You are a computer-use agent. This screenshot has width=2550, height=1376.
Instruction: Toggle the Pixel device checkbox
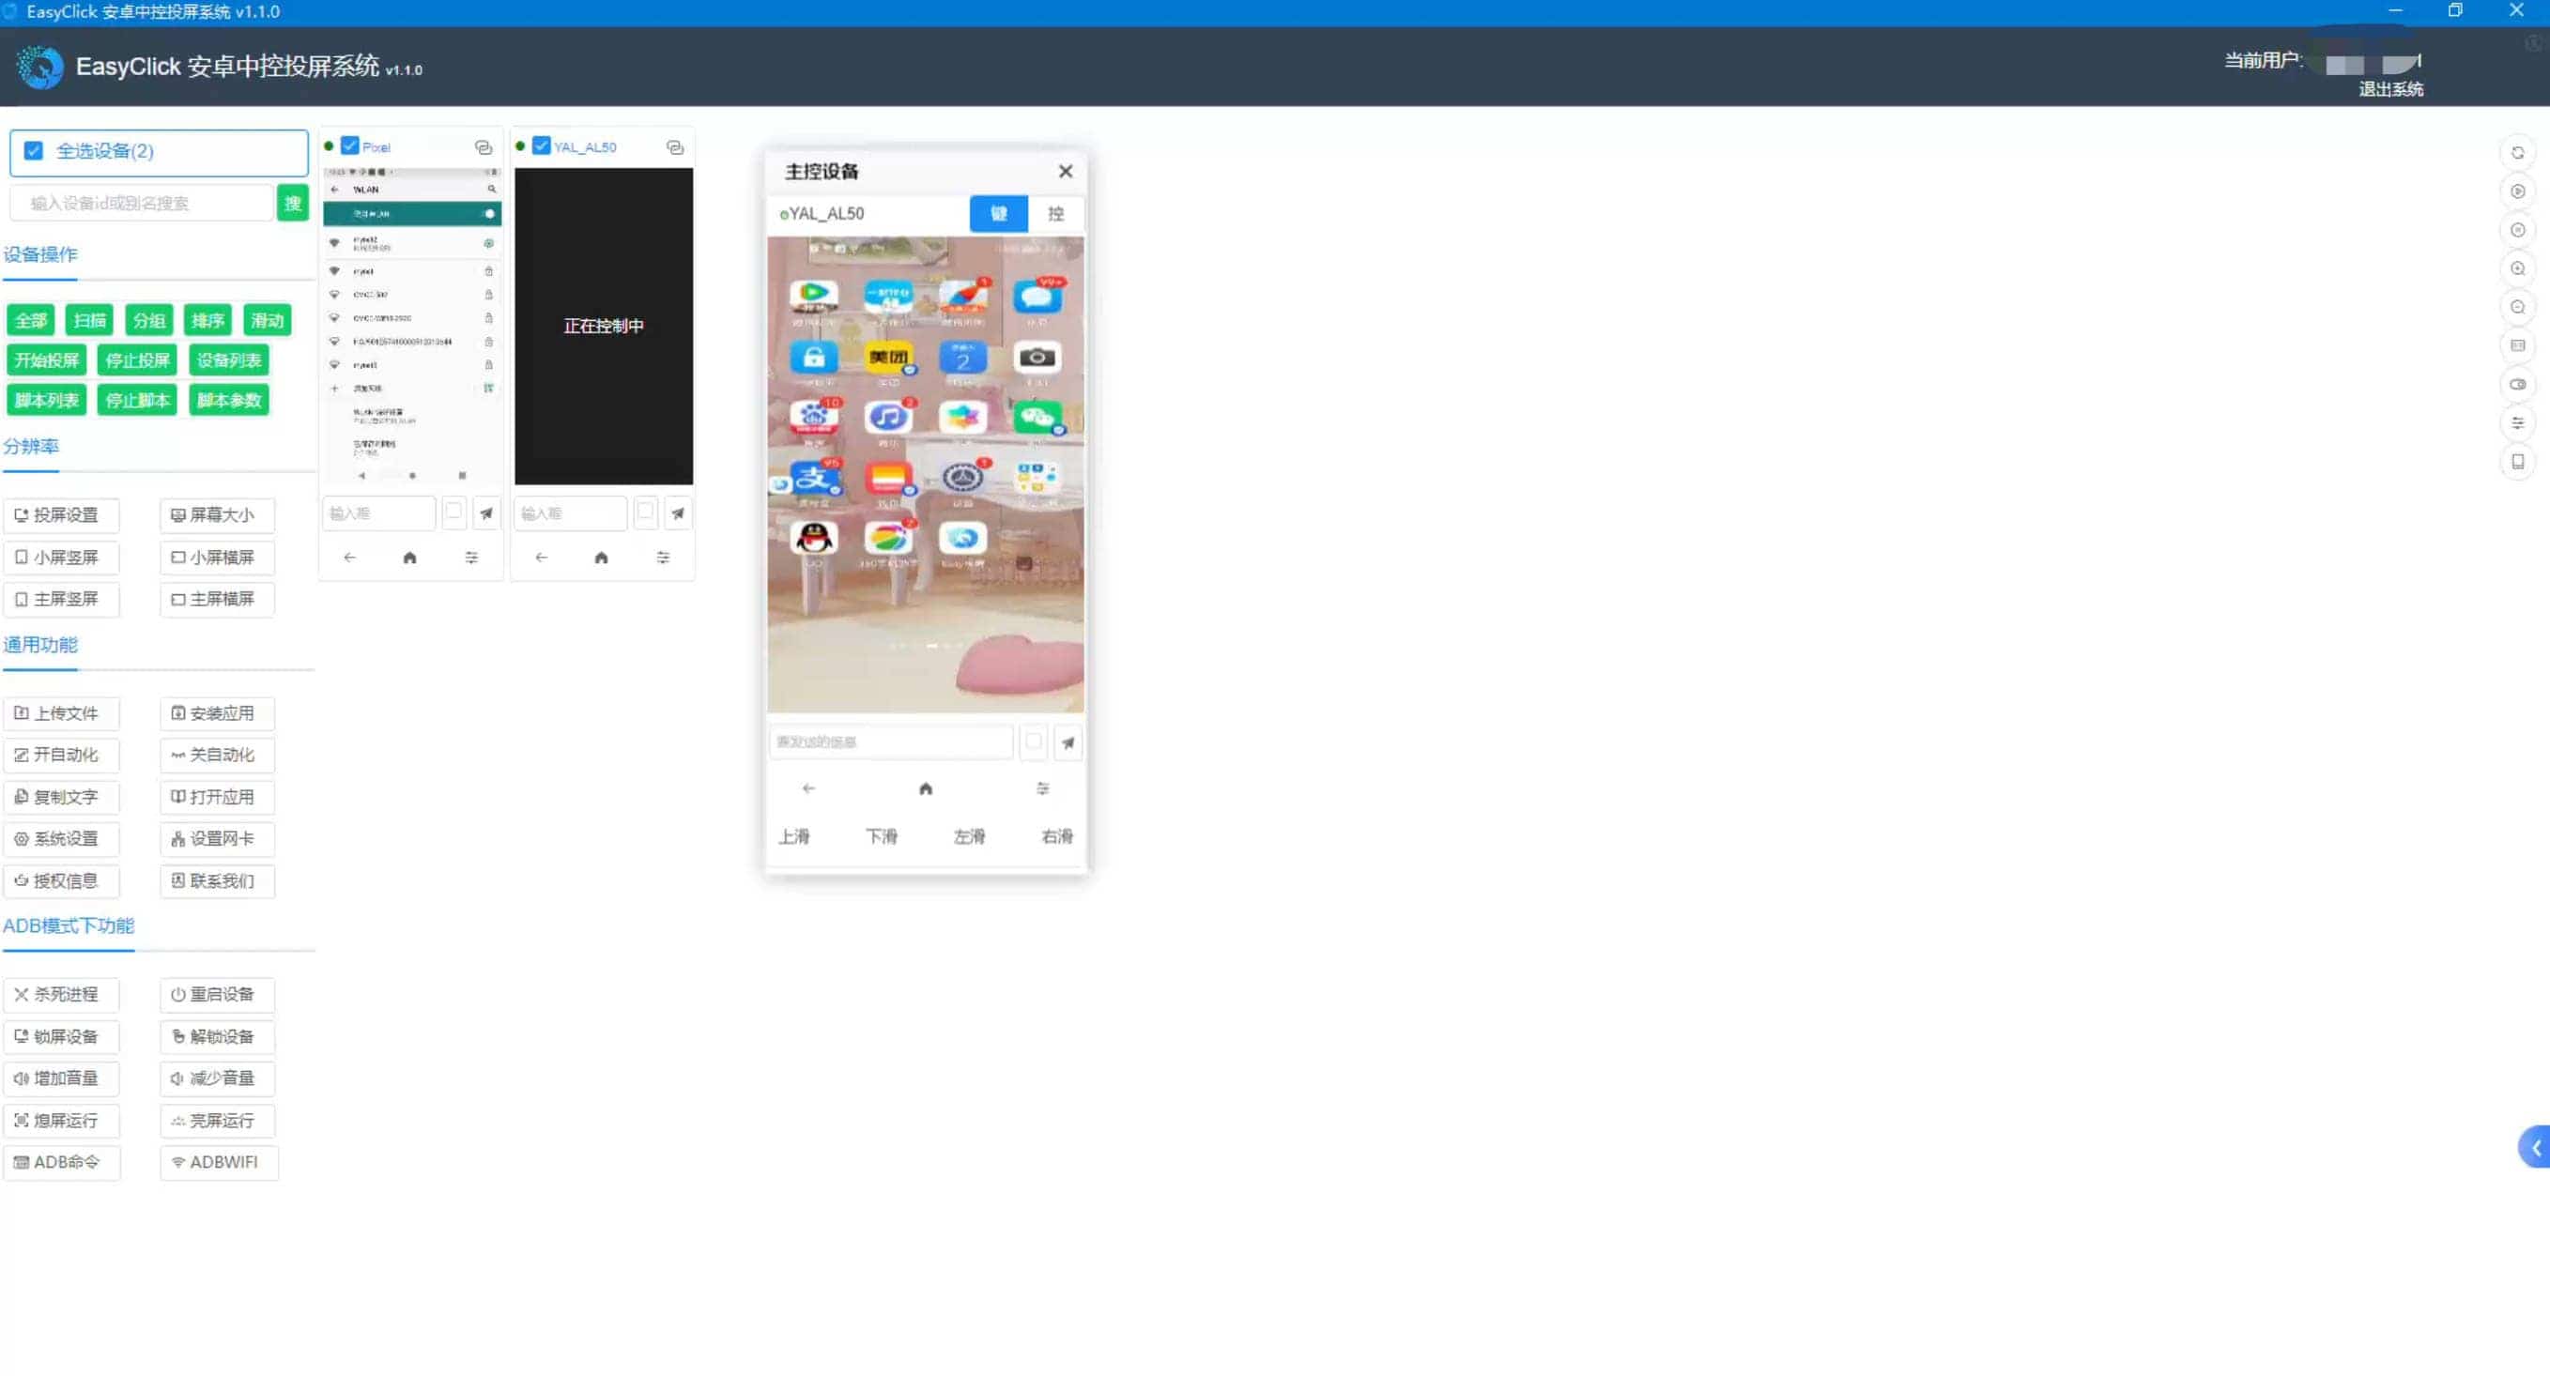coord(349,145)
